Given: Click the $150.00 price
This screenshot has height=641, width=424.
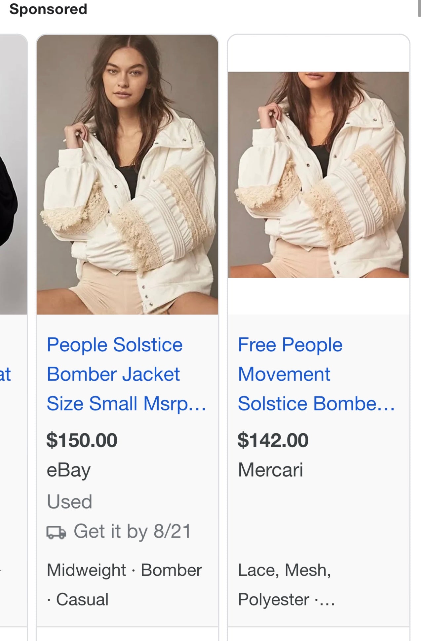Looking at the screenshot, I should click(x=82, y=440).
